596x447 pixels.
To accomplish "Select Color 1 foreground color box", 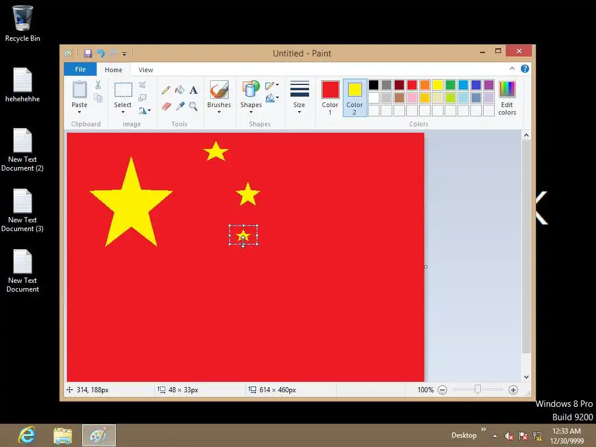I will 331,97.
